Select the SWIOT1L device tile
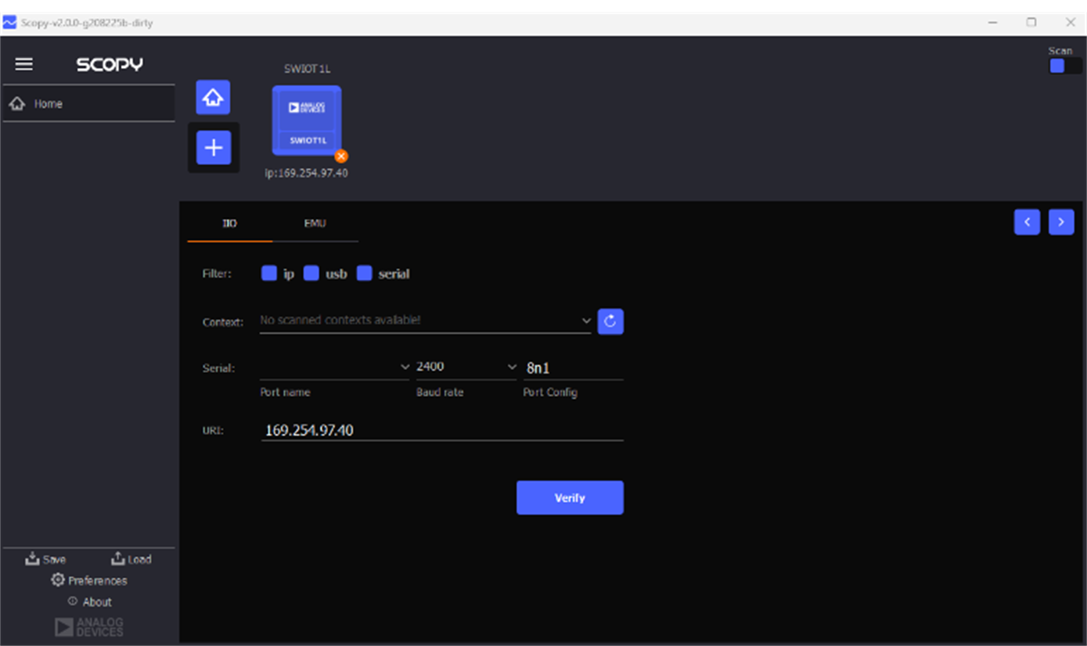1087x646 pixels. [x=307, y=120]
